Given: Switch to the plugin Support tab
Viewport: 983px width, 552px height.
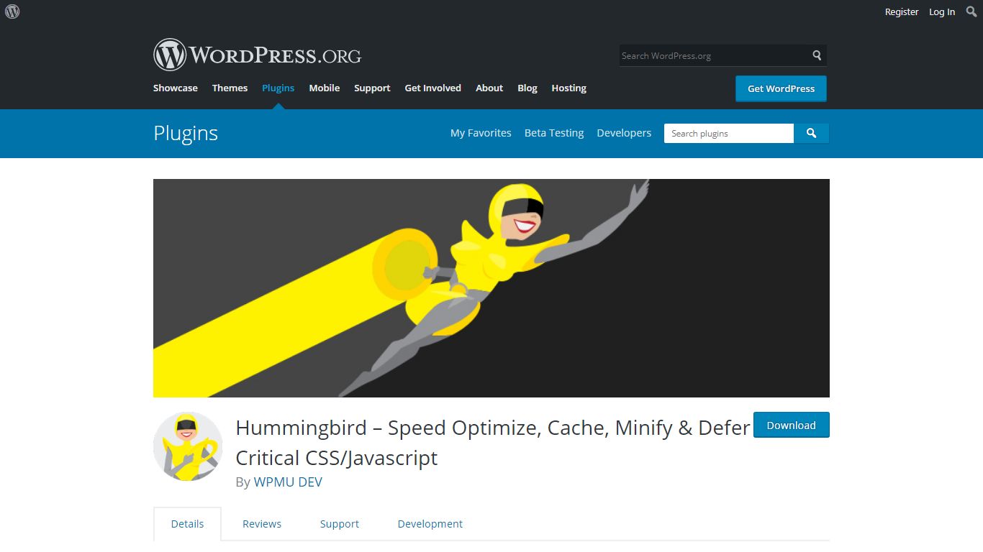Looking at the screenshot, I should click(340, 524).
